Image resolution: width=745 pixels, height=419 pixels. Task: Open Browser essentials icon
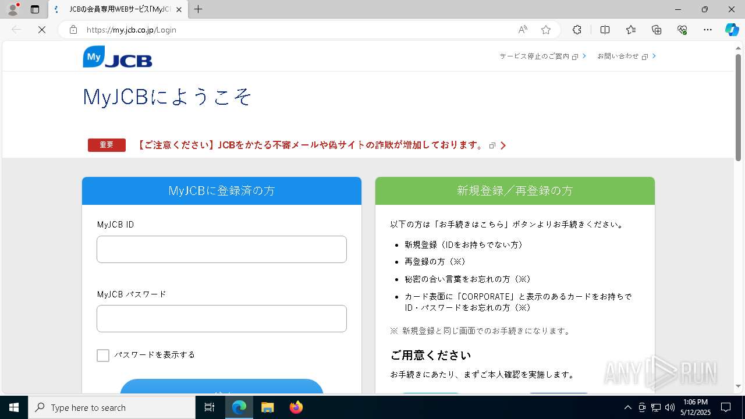(x=682, y=30)
